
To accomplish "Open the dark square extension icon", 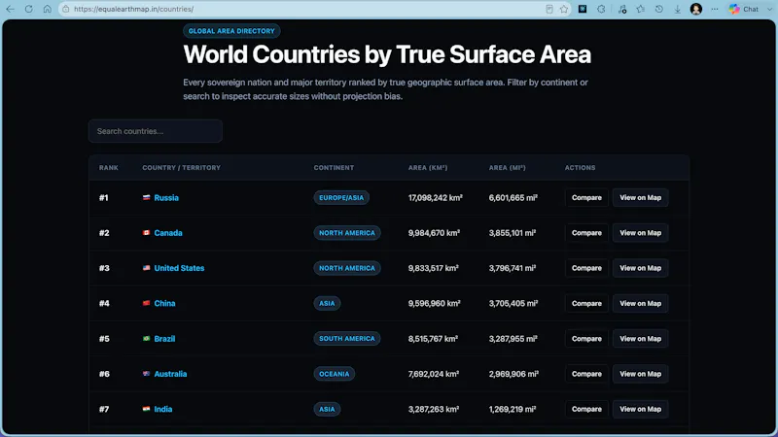I will 583,9.
